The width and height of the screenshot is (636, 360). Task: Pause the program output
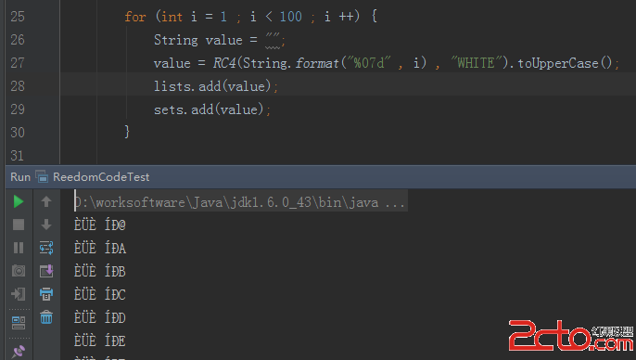(19, 248)
